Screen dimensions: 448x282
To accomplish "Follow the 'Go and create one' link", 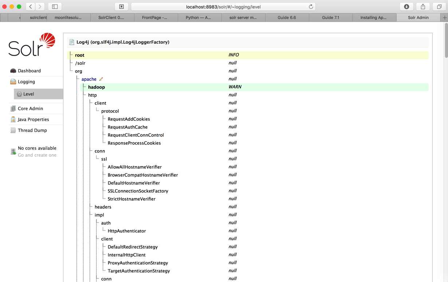I will click(37, 155).
